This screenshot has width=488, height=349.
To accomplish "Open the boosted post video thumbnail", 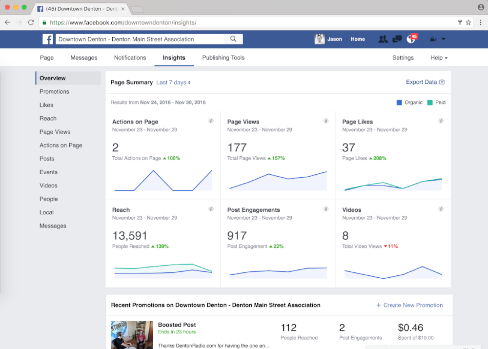I will click(x=132, y=335).
